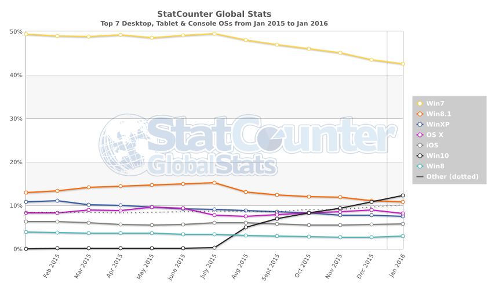Click the 50% y-axis label
The height and width of the screenshot is (290, 495).
[16, 32]
